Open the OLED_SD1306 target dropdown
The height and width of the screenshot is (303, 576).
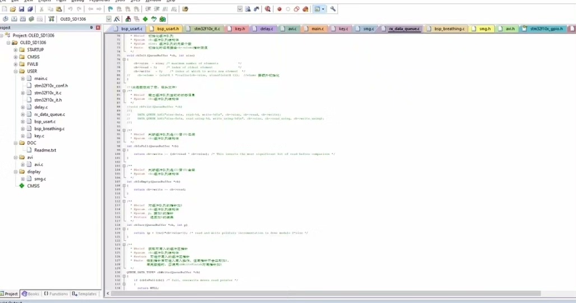(x=109, y=19)
